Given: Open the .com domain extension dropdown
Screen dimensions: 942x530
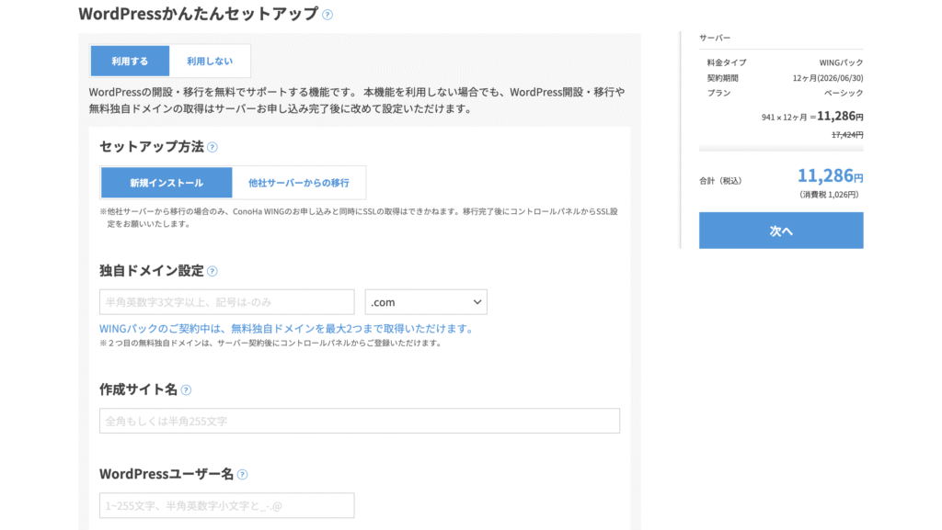Looking at the screenshot, I should 425,302.
